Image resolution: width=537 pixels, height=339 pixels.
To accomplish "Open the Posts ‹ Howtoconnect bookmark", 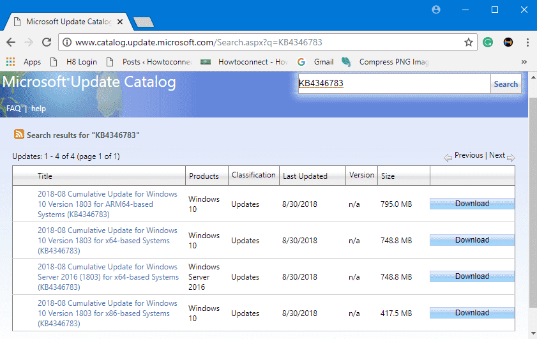I will point(149,62).
